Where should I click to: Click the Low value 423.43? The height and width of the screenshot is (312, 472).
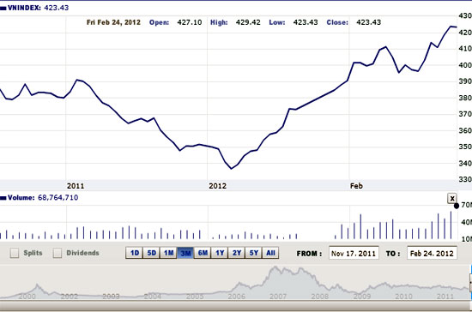pyautogui.click(x=306, y=22)
